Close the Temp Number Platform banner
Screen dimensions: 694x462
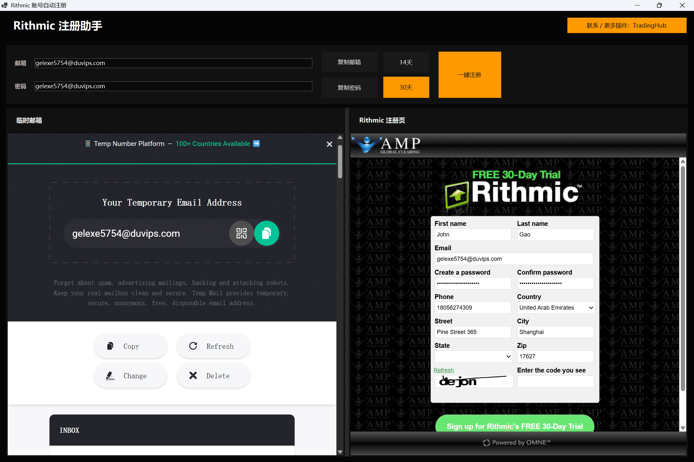coord(329,144)
